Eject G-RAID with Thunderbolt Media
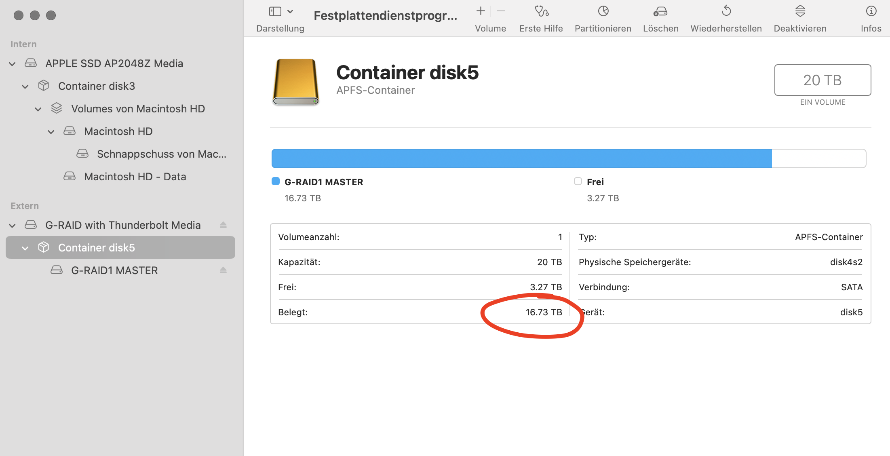Viewport: 890px width, 456px height. click(x=223, y=225)
